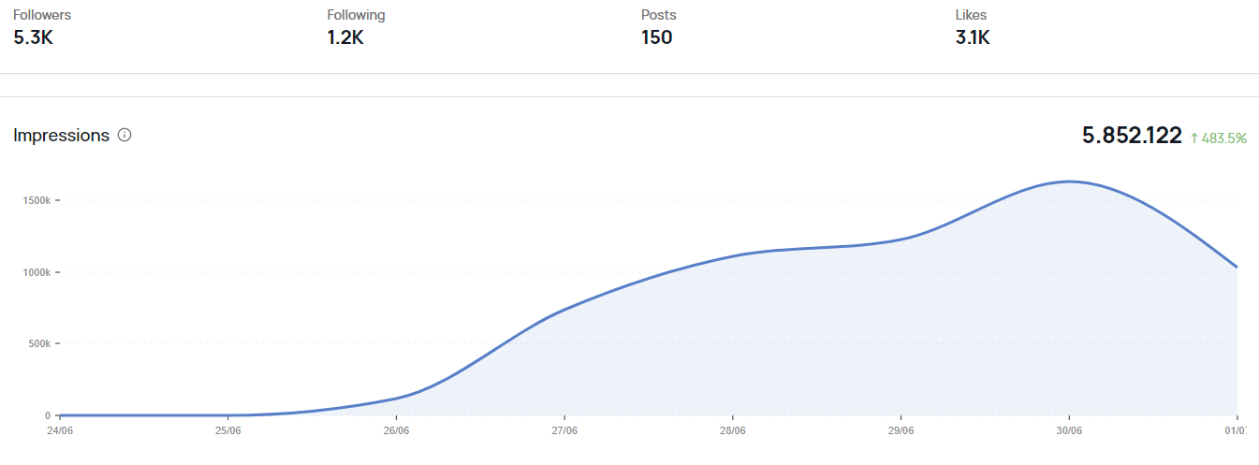This screenshot has height=465, width=1259.
Task: Click the green up-arrow growth indicator
Action: pyautogui.click(x=1194, y=138)
